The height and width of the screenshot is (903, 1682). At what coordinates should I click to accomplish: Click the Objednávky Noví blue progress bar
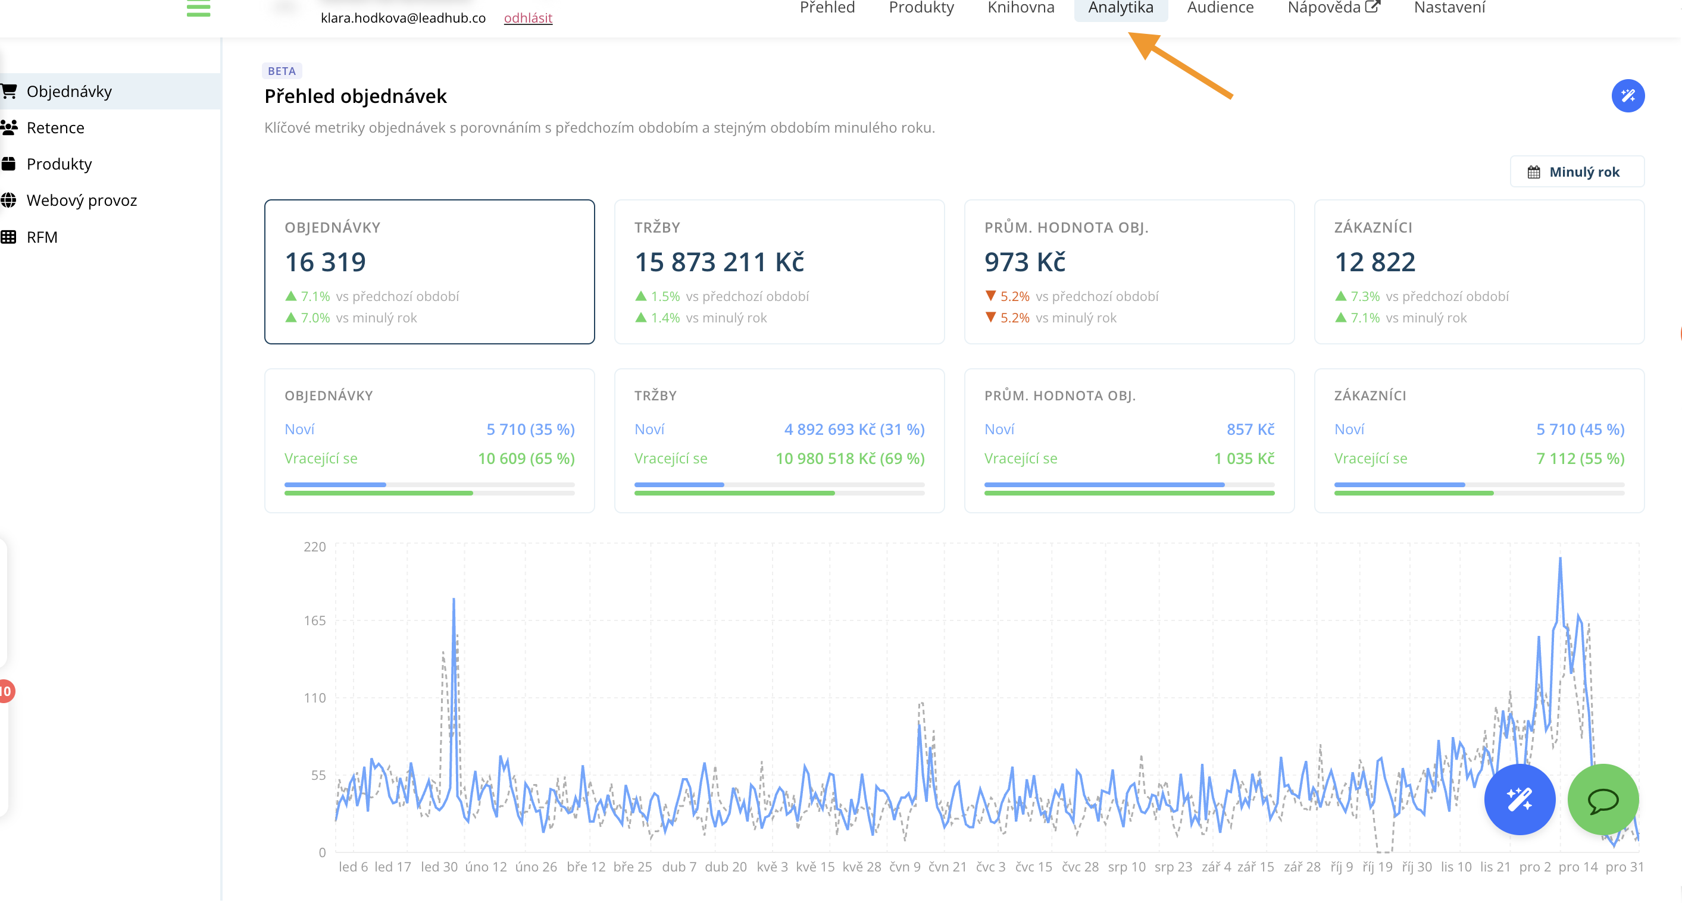(x=336, y=485)
